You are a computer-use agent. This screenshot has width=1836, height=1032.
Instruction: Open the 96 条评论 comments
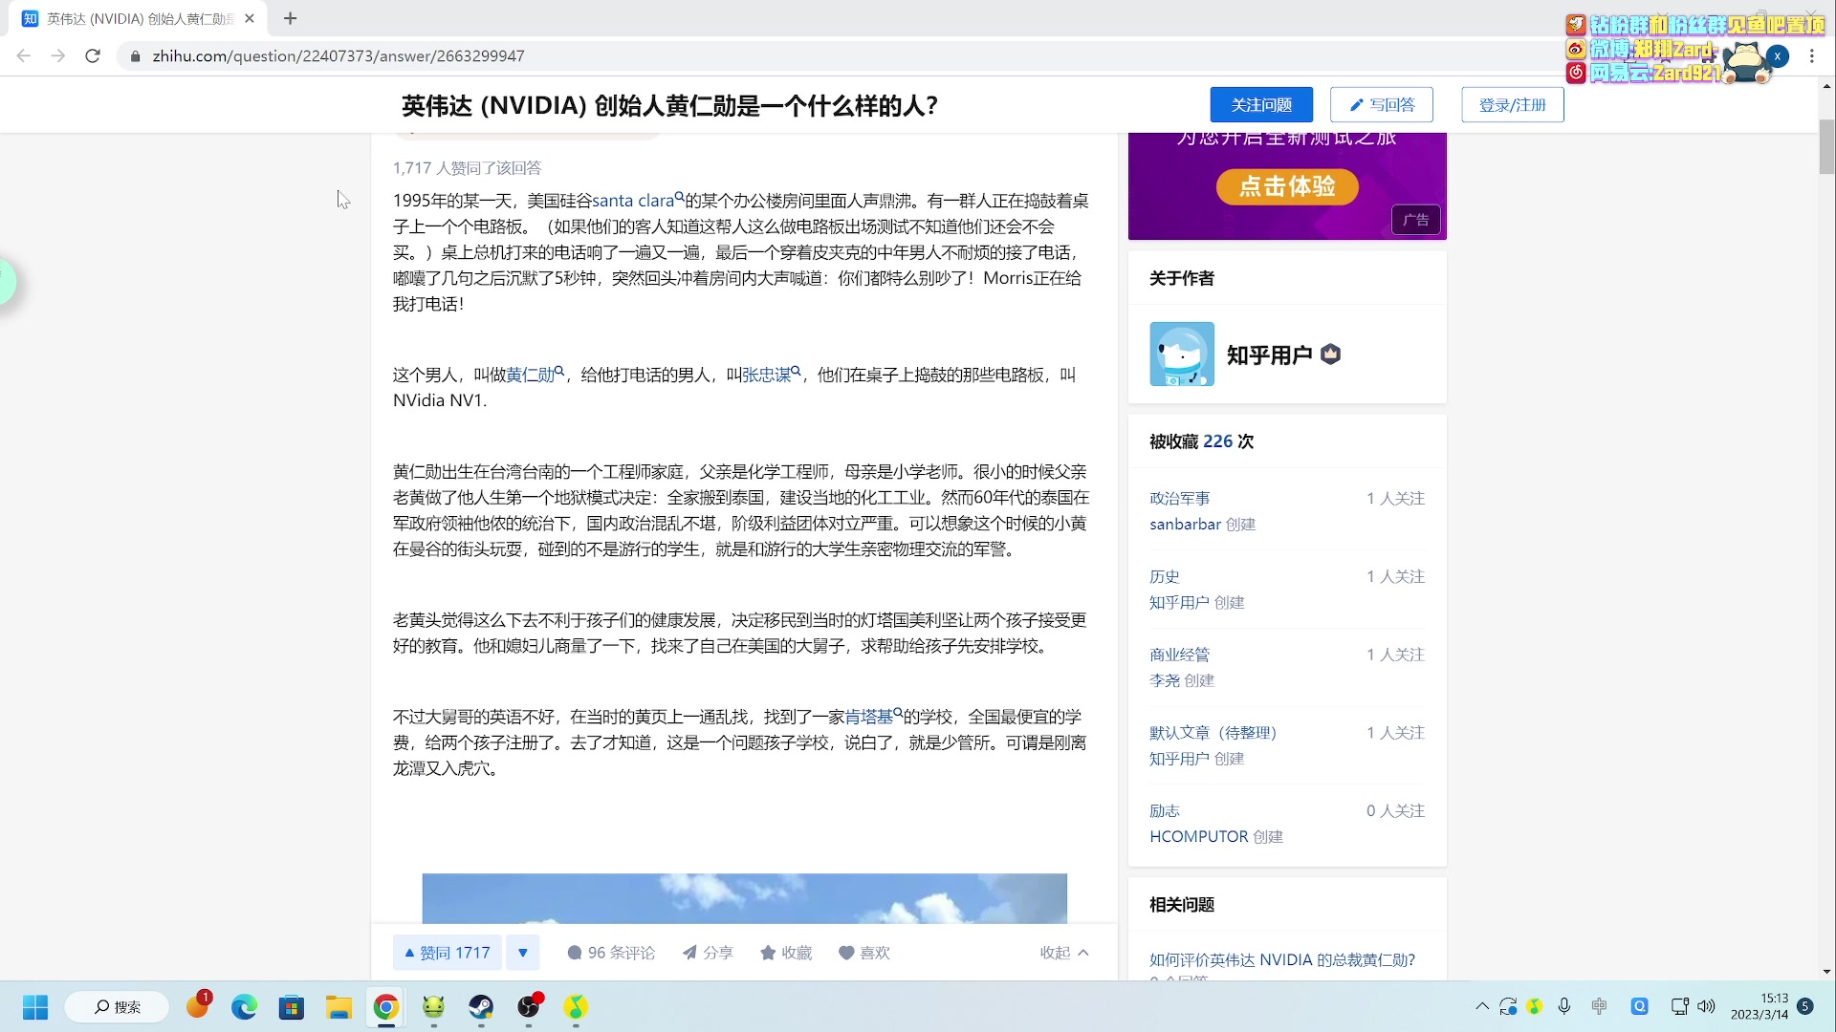611,953
